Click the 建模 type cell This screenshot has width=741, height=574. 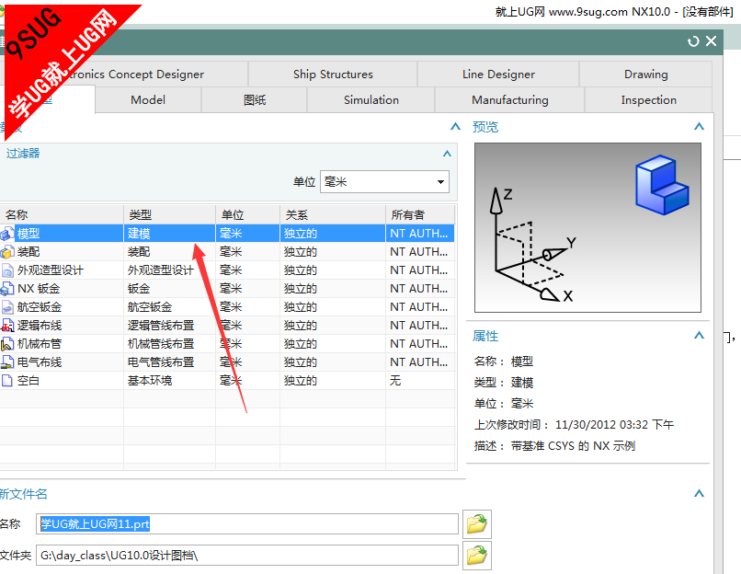[x=139, y=233]
